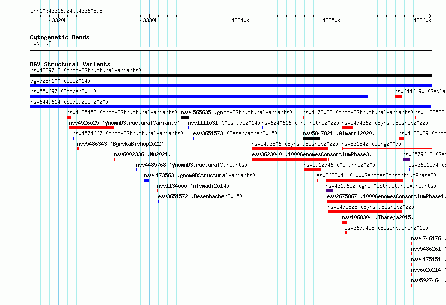Viewport: 446px width, 305px height.
Task: Click red esv2675867 variant bar
Action: [x=365, y=201]
